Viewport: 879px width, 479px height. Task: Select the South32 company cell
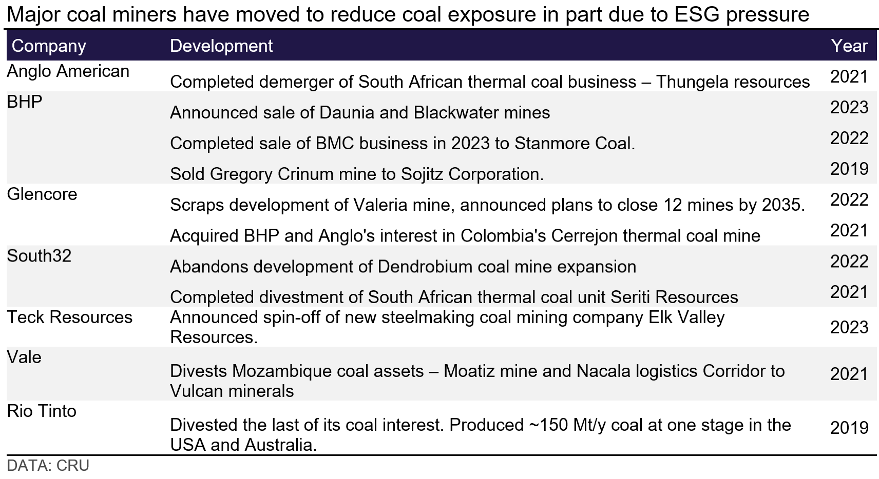[x=39, y=256]
